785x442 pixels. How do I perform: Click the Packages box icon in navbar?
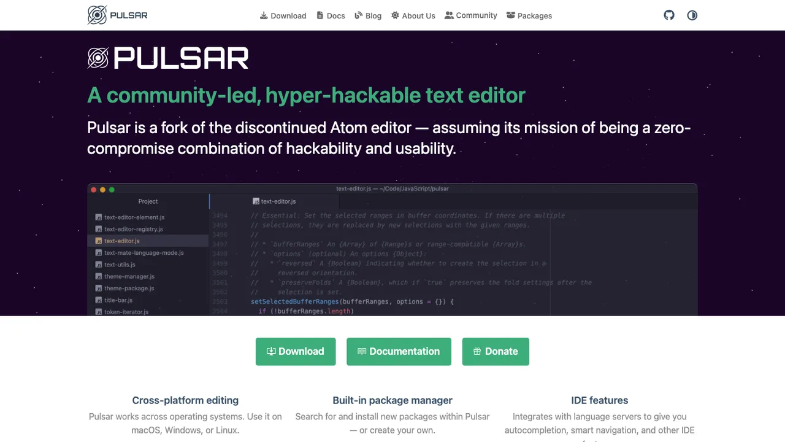pos(511,15)
